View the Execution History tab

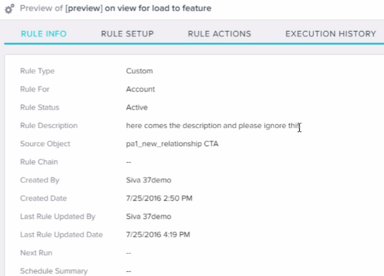pos(331,34)
